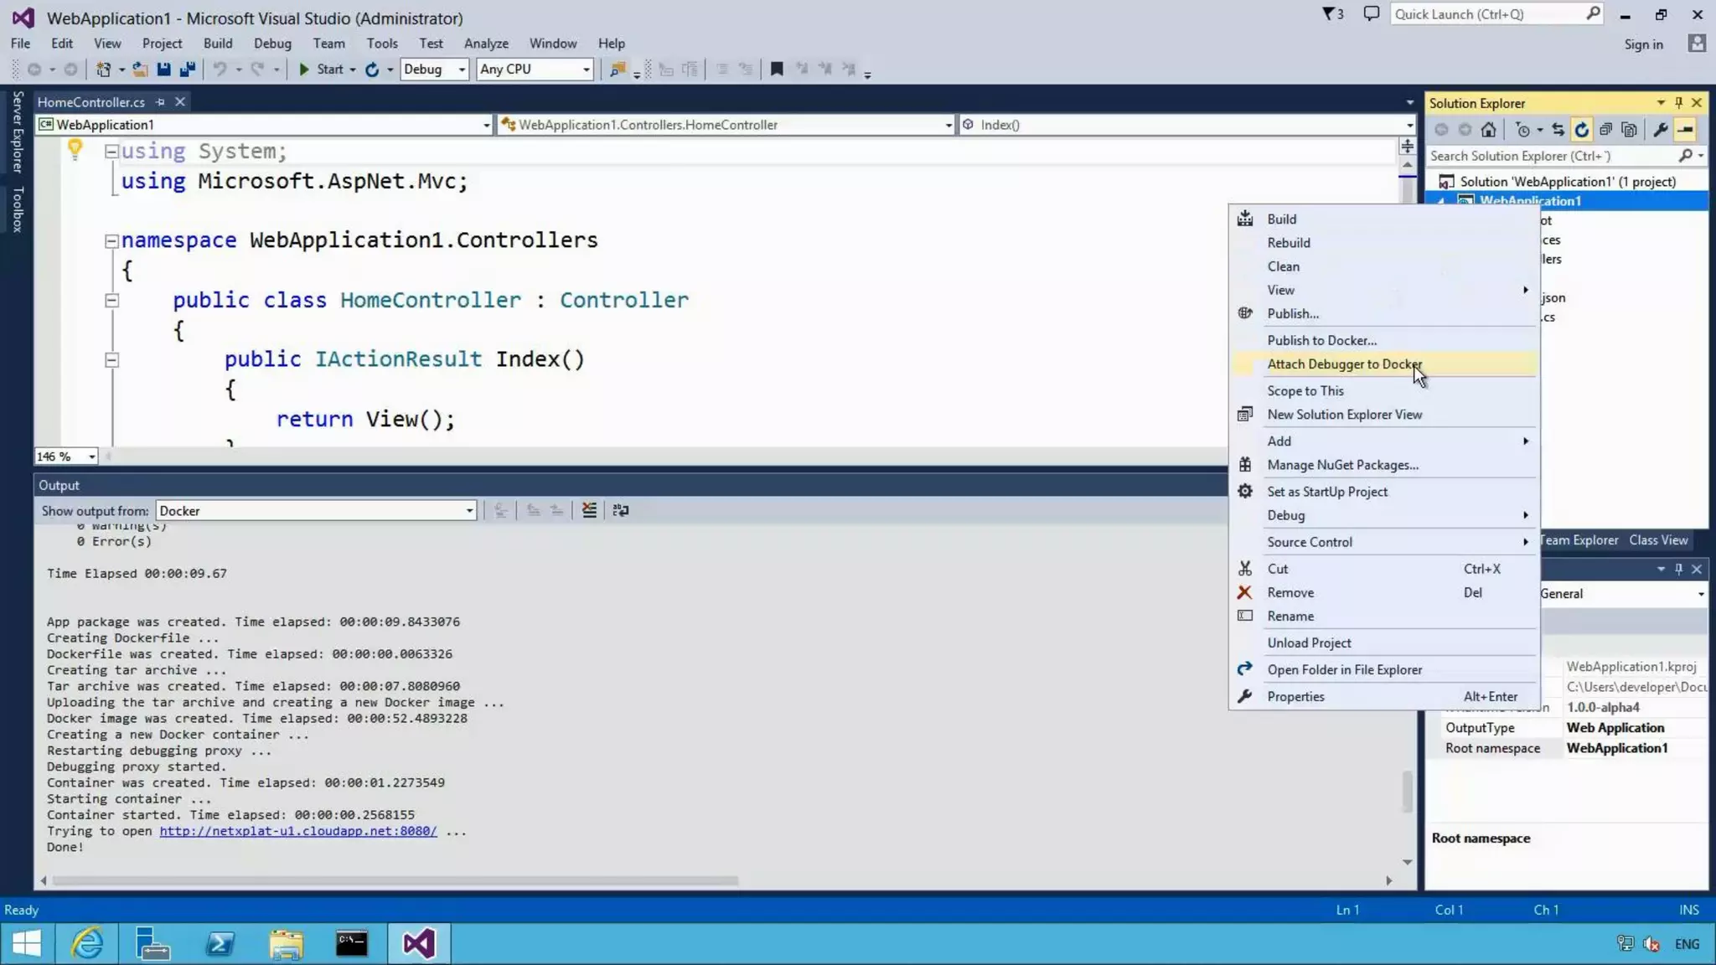Click the Home icon in Solution Explorer

(1488, 130)
